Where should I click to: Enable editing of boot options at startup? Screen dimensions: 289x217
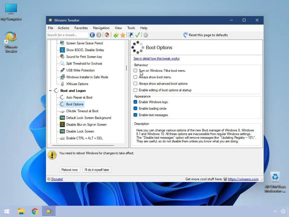tap(135, 90)
